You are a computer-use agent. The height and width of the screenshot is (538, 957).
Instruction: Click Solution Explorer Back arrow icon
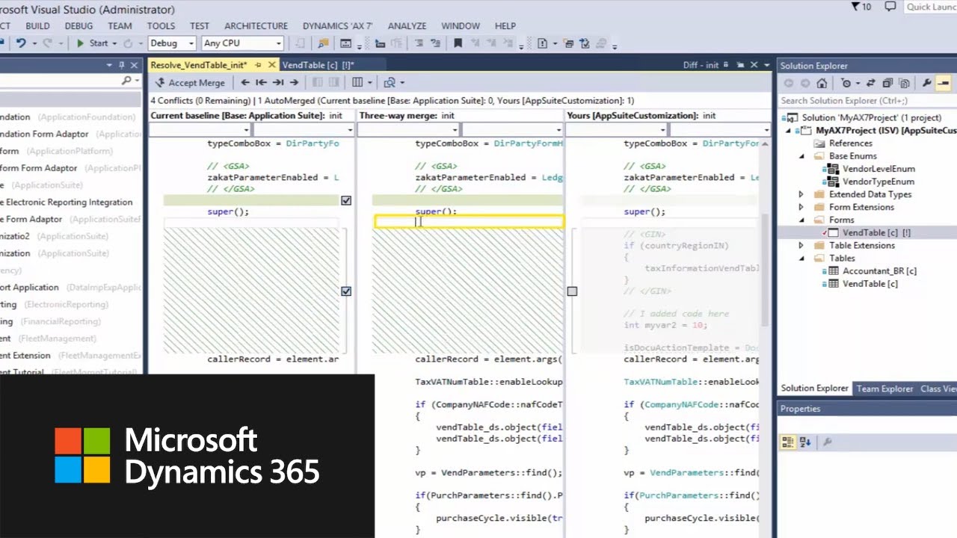(788, 83)
